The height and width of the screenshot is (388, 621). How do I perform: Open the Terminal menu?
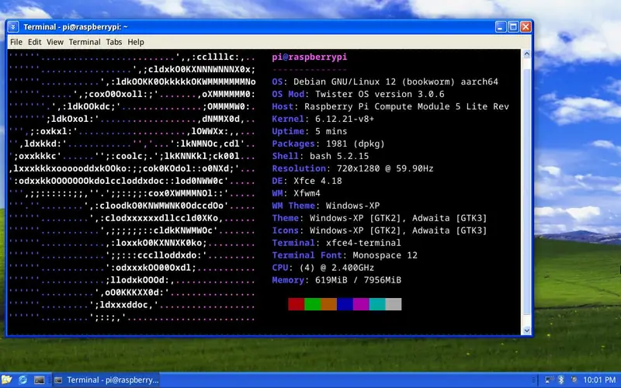pyautogui.click(x=85, y=42)
